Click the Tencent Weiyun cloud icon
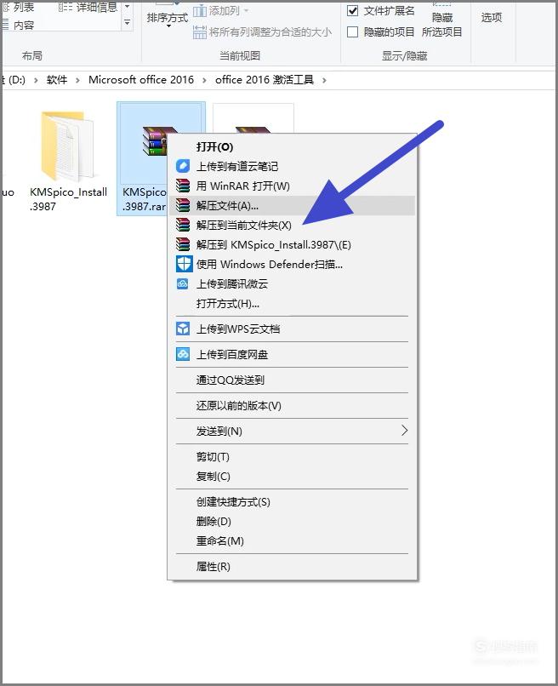Image resolution: width=558 pixels, height=686 pixels. tap(183, 284)
